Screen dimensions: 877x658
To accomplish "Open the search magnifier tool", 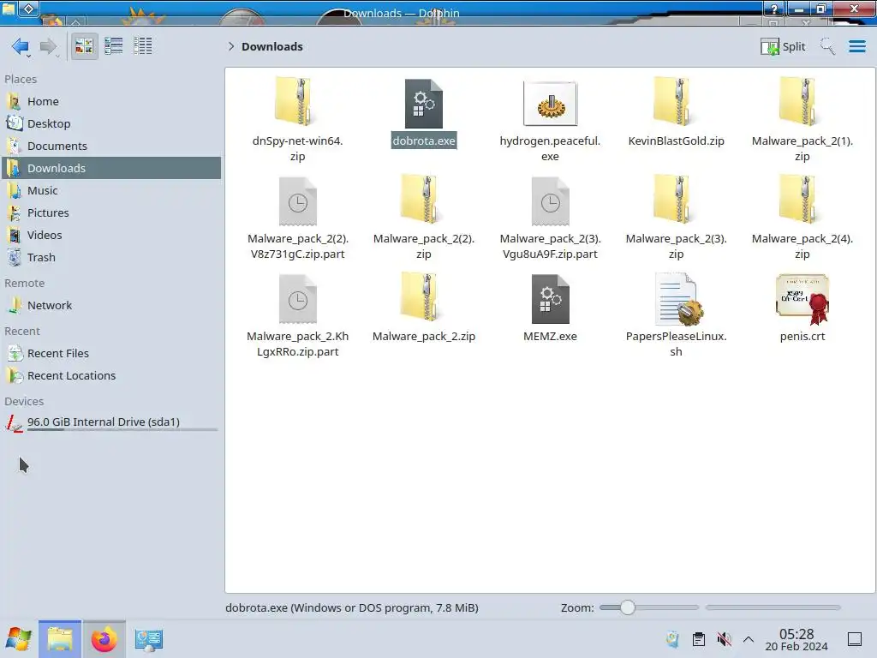I will (x=827, y=46).
